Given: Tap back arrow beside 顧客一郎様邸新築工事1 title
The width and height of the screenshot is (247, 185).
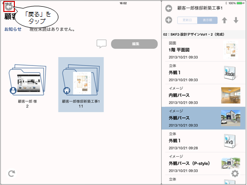Looking at the screenshot, I should click(168, 8).
